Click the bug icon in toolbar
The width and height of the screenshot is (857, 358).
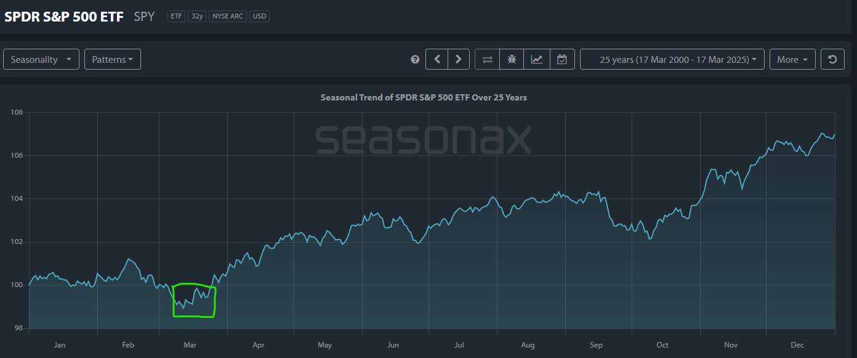click(x=512, y=59)
